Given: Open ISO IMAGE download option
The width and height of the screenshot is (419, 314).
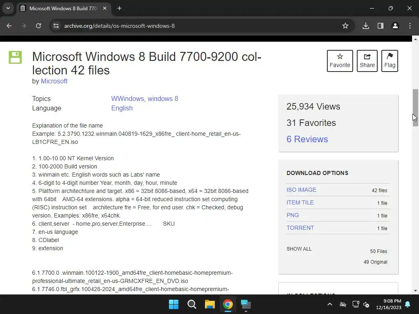Looking at the screenshot, I should (x=301, y=190).
